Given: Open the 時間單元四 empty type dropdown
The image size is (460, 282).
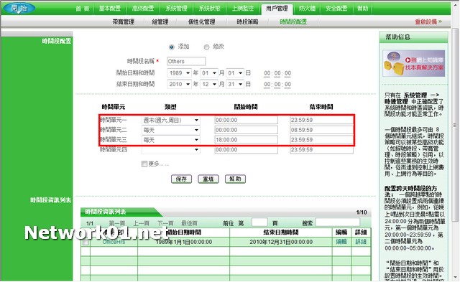Looking at the screenshot, I should click(171, 150).
